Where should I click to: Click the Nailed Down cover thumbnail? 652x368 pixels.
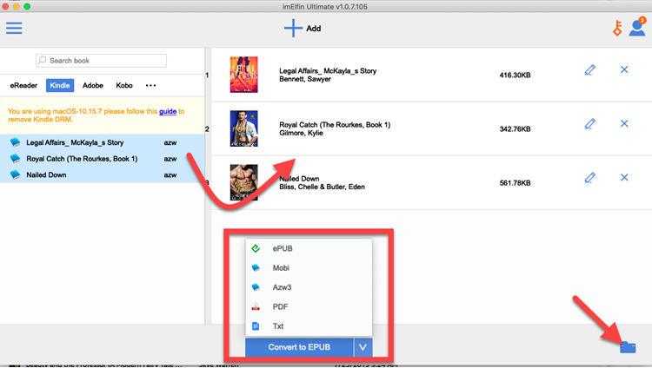point(244,183)
